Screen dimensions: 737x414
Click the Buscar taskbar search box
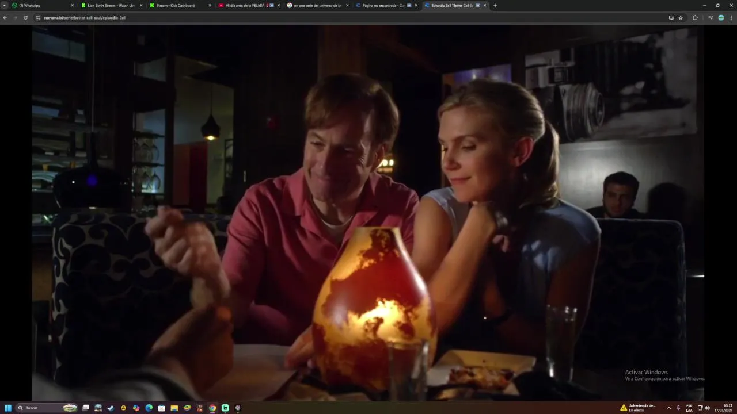coord(48,408)
